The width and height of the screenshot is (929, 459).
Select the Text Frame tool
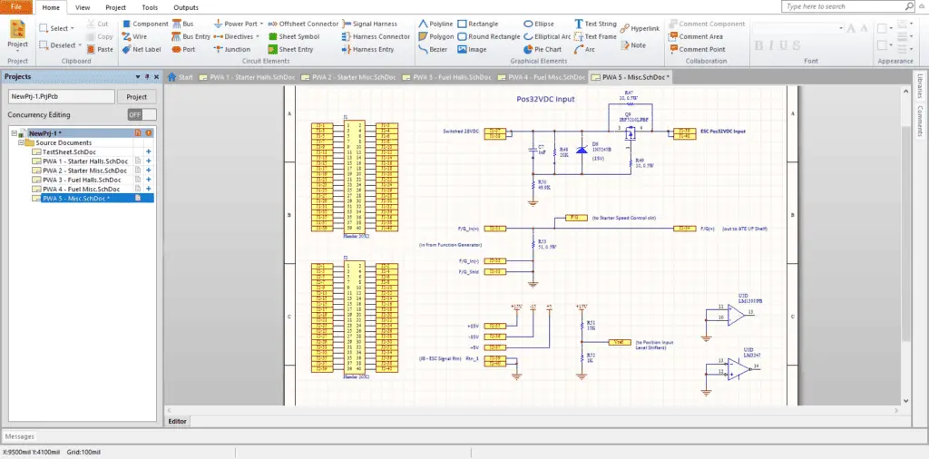593,36
